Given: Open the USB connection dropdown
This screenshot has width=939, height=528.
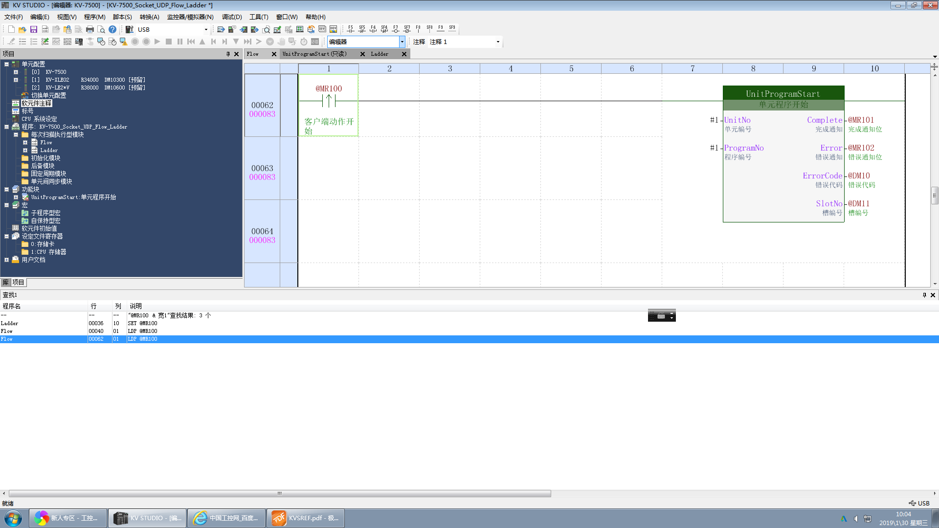Looking at the screenshot, I should coord(206,29).
